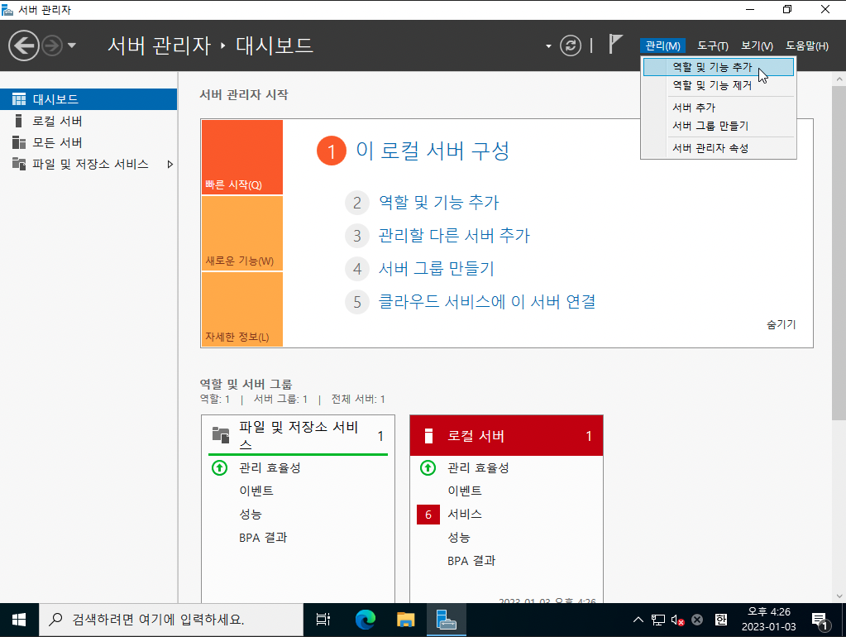Open File Explorer from the taskbar
This screenshot has height=637, width=846.
coord(406,620)
